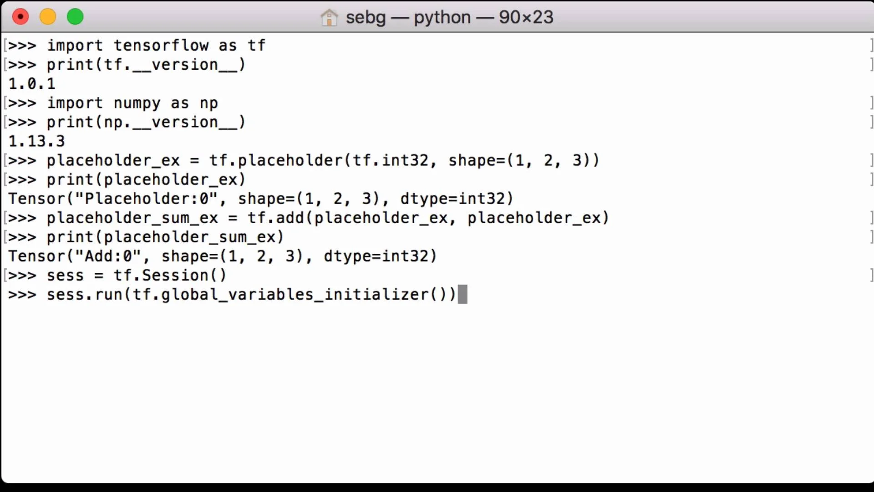Click the NumPy version output 1.13.3
The width and height of the screenshot is (874, 492).
click(x=36, y=141)
